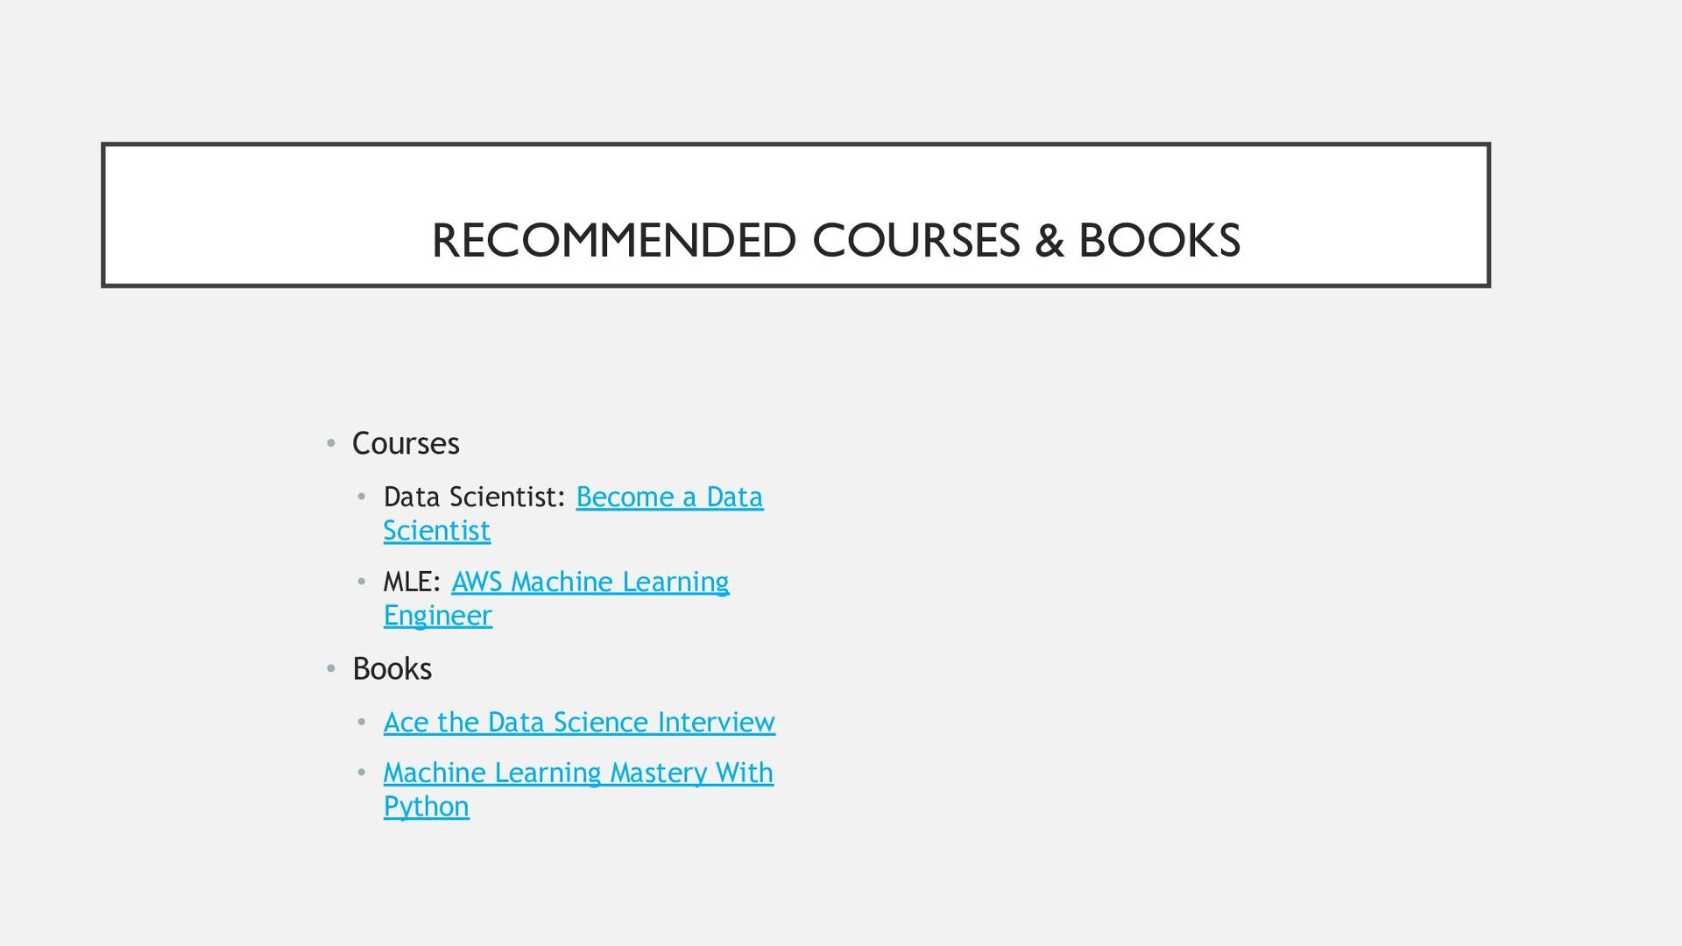Open the AWS Machine Learning link
The width and height of the screenshot is (1682, 946).
tap(590, 582)
